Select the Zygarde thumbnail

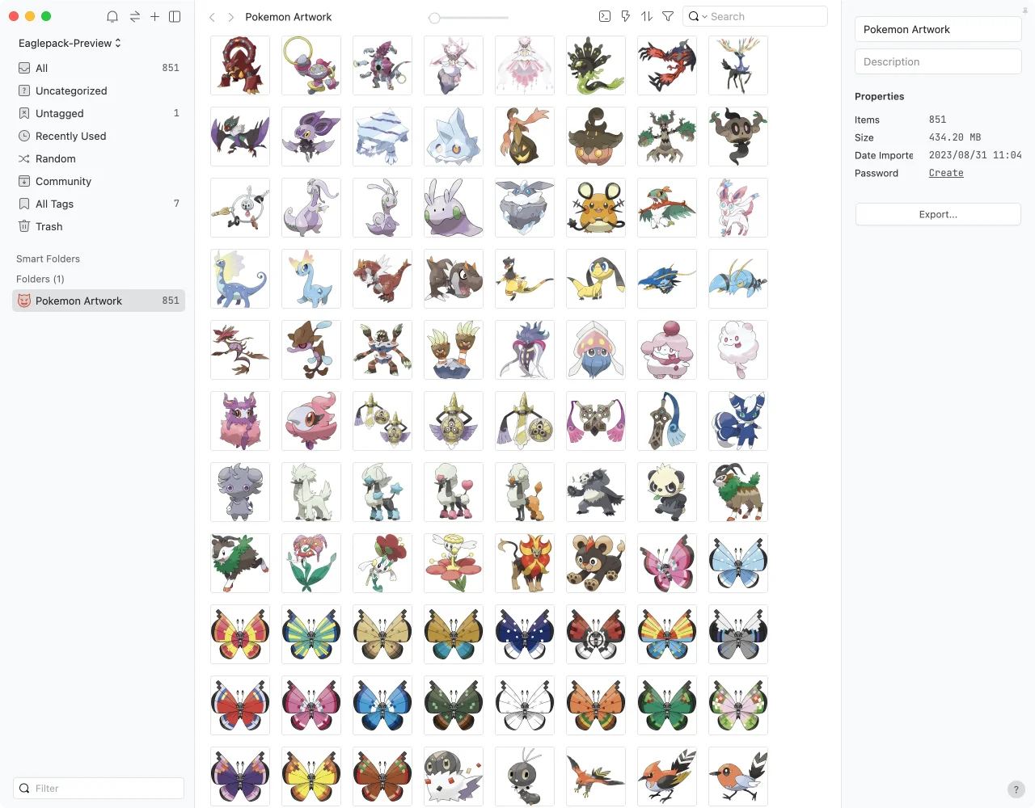pyautogui.click(x=596, y=65)
